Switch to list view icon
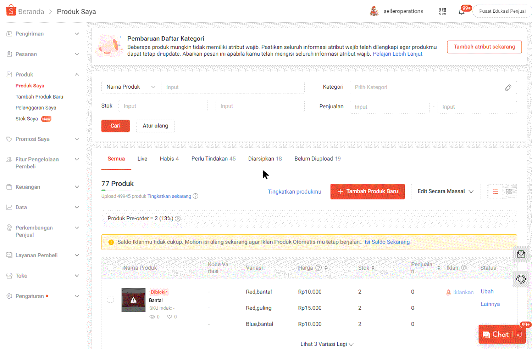The width and height of the screenshot is (532, 349). [495, 191]
